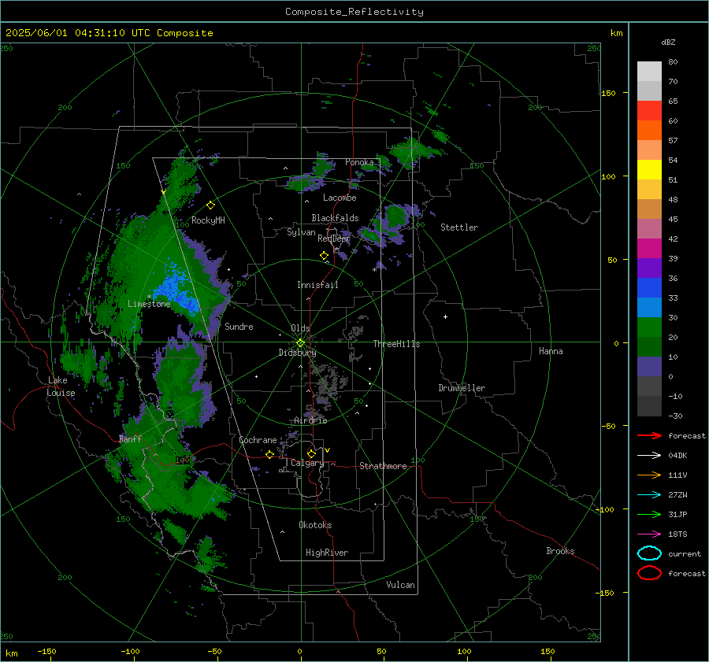Click the green 31JP arrow in the legend
Image resolution: width=709 pixels, height=662 pixels.
(649, 514)
